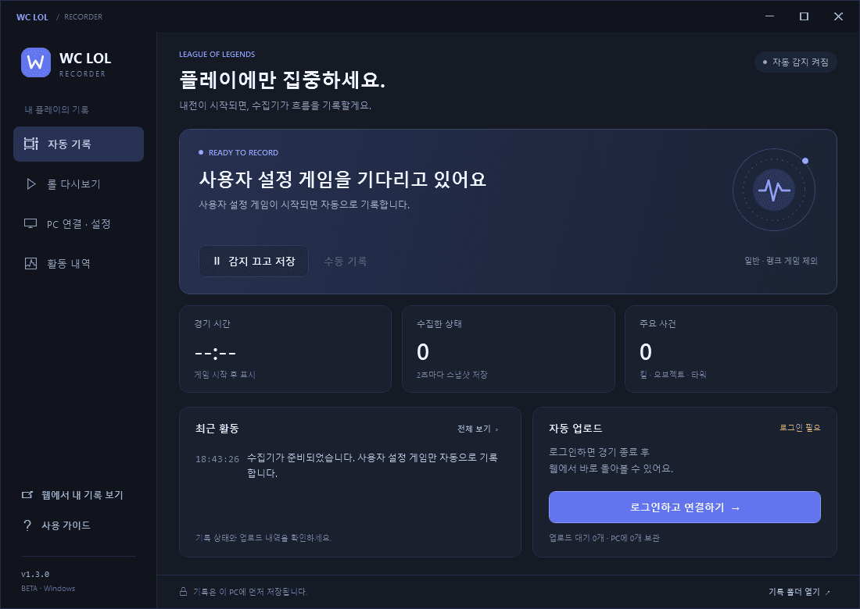The height and width of the screenshot is (609, 860).
Task: Open the 롤 다시보기 sidebar item
Action: click(78, 184)
